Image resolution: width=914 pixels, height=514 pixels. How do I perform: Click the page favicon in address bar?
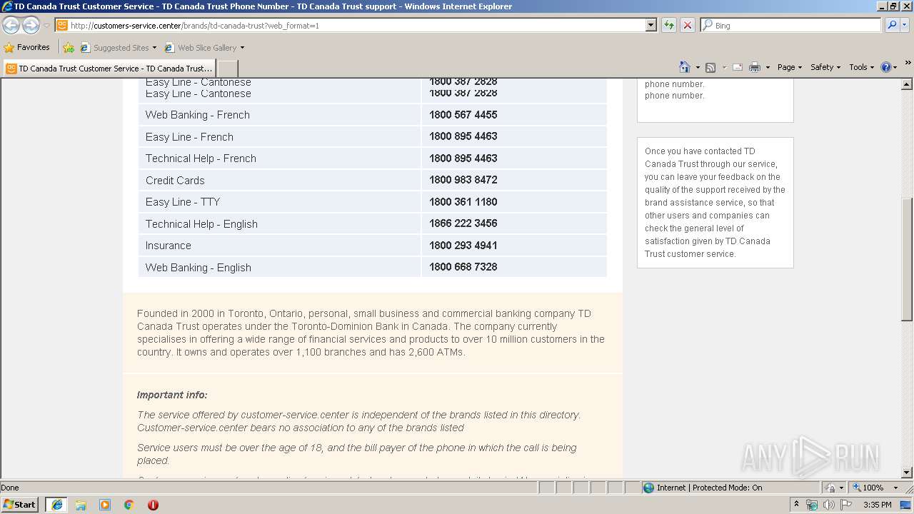coord(62,25)
